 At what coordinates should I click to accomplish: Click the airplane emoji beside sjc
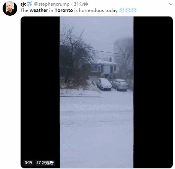pos(29,4)
